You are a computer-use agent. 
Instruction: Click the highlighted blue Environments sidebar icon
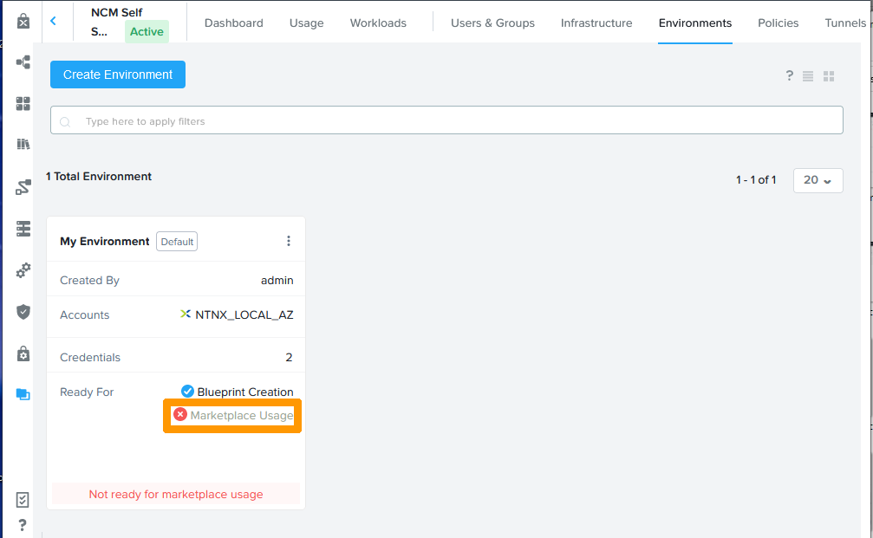click(x=22, y=394)
